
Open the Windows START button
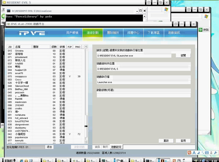coord(10,161)
